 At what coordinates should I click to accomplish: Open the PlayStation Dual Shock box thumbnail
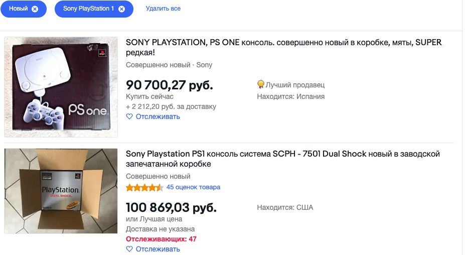61,191
